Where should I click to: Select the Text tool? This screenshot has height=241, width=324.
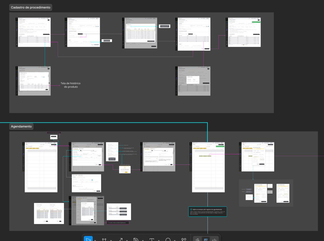click(152, 239)
